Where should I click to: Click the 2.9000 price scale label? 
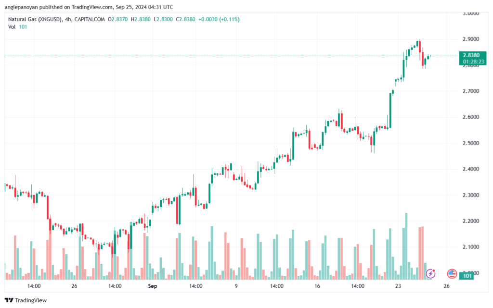(x=471, y=39)
